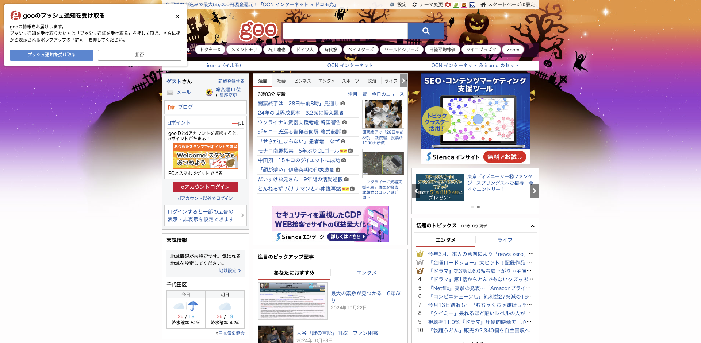
Task: Close the goo push notification popup
Action: [177, 16]
